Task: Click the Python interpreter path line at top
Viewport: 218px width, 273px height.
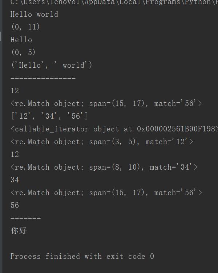Action: [114, 2]
